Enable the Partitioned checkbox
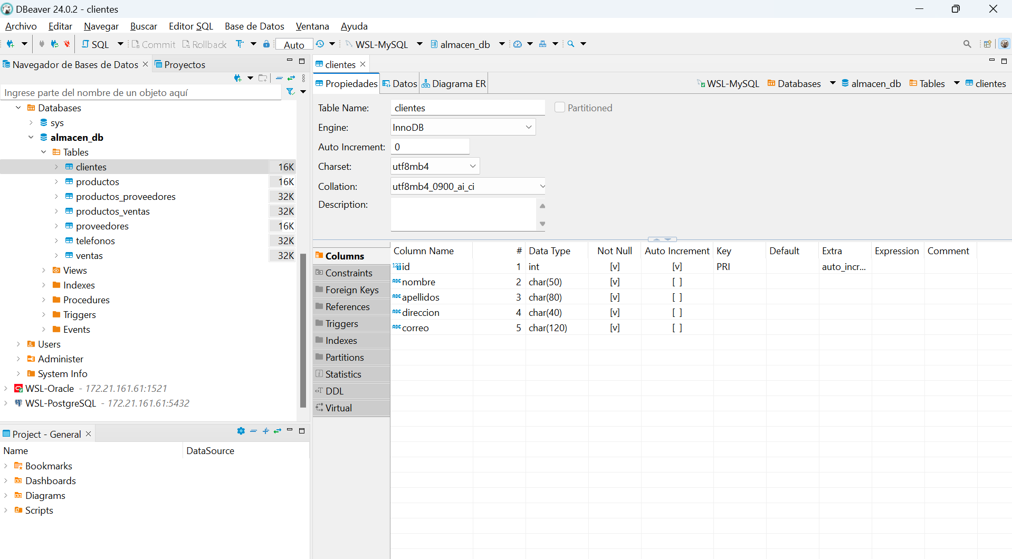Viewport: 1012px width, 559px height. coord(560,108)
